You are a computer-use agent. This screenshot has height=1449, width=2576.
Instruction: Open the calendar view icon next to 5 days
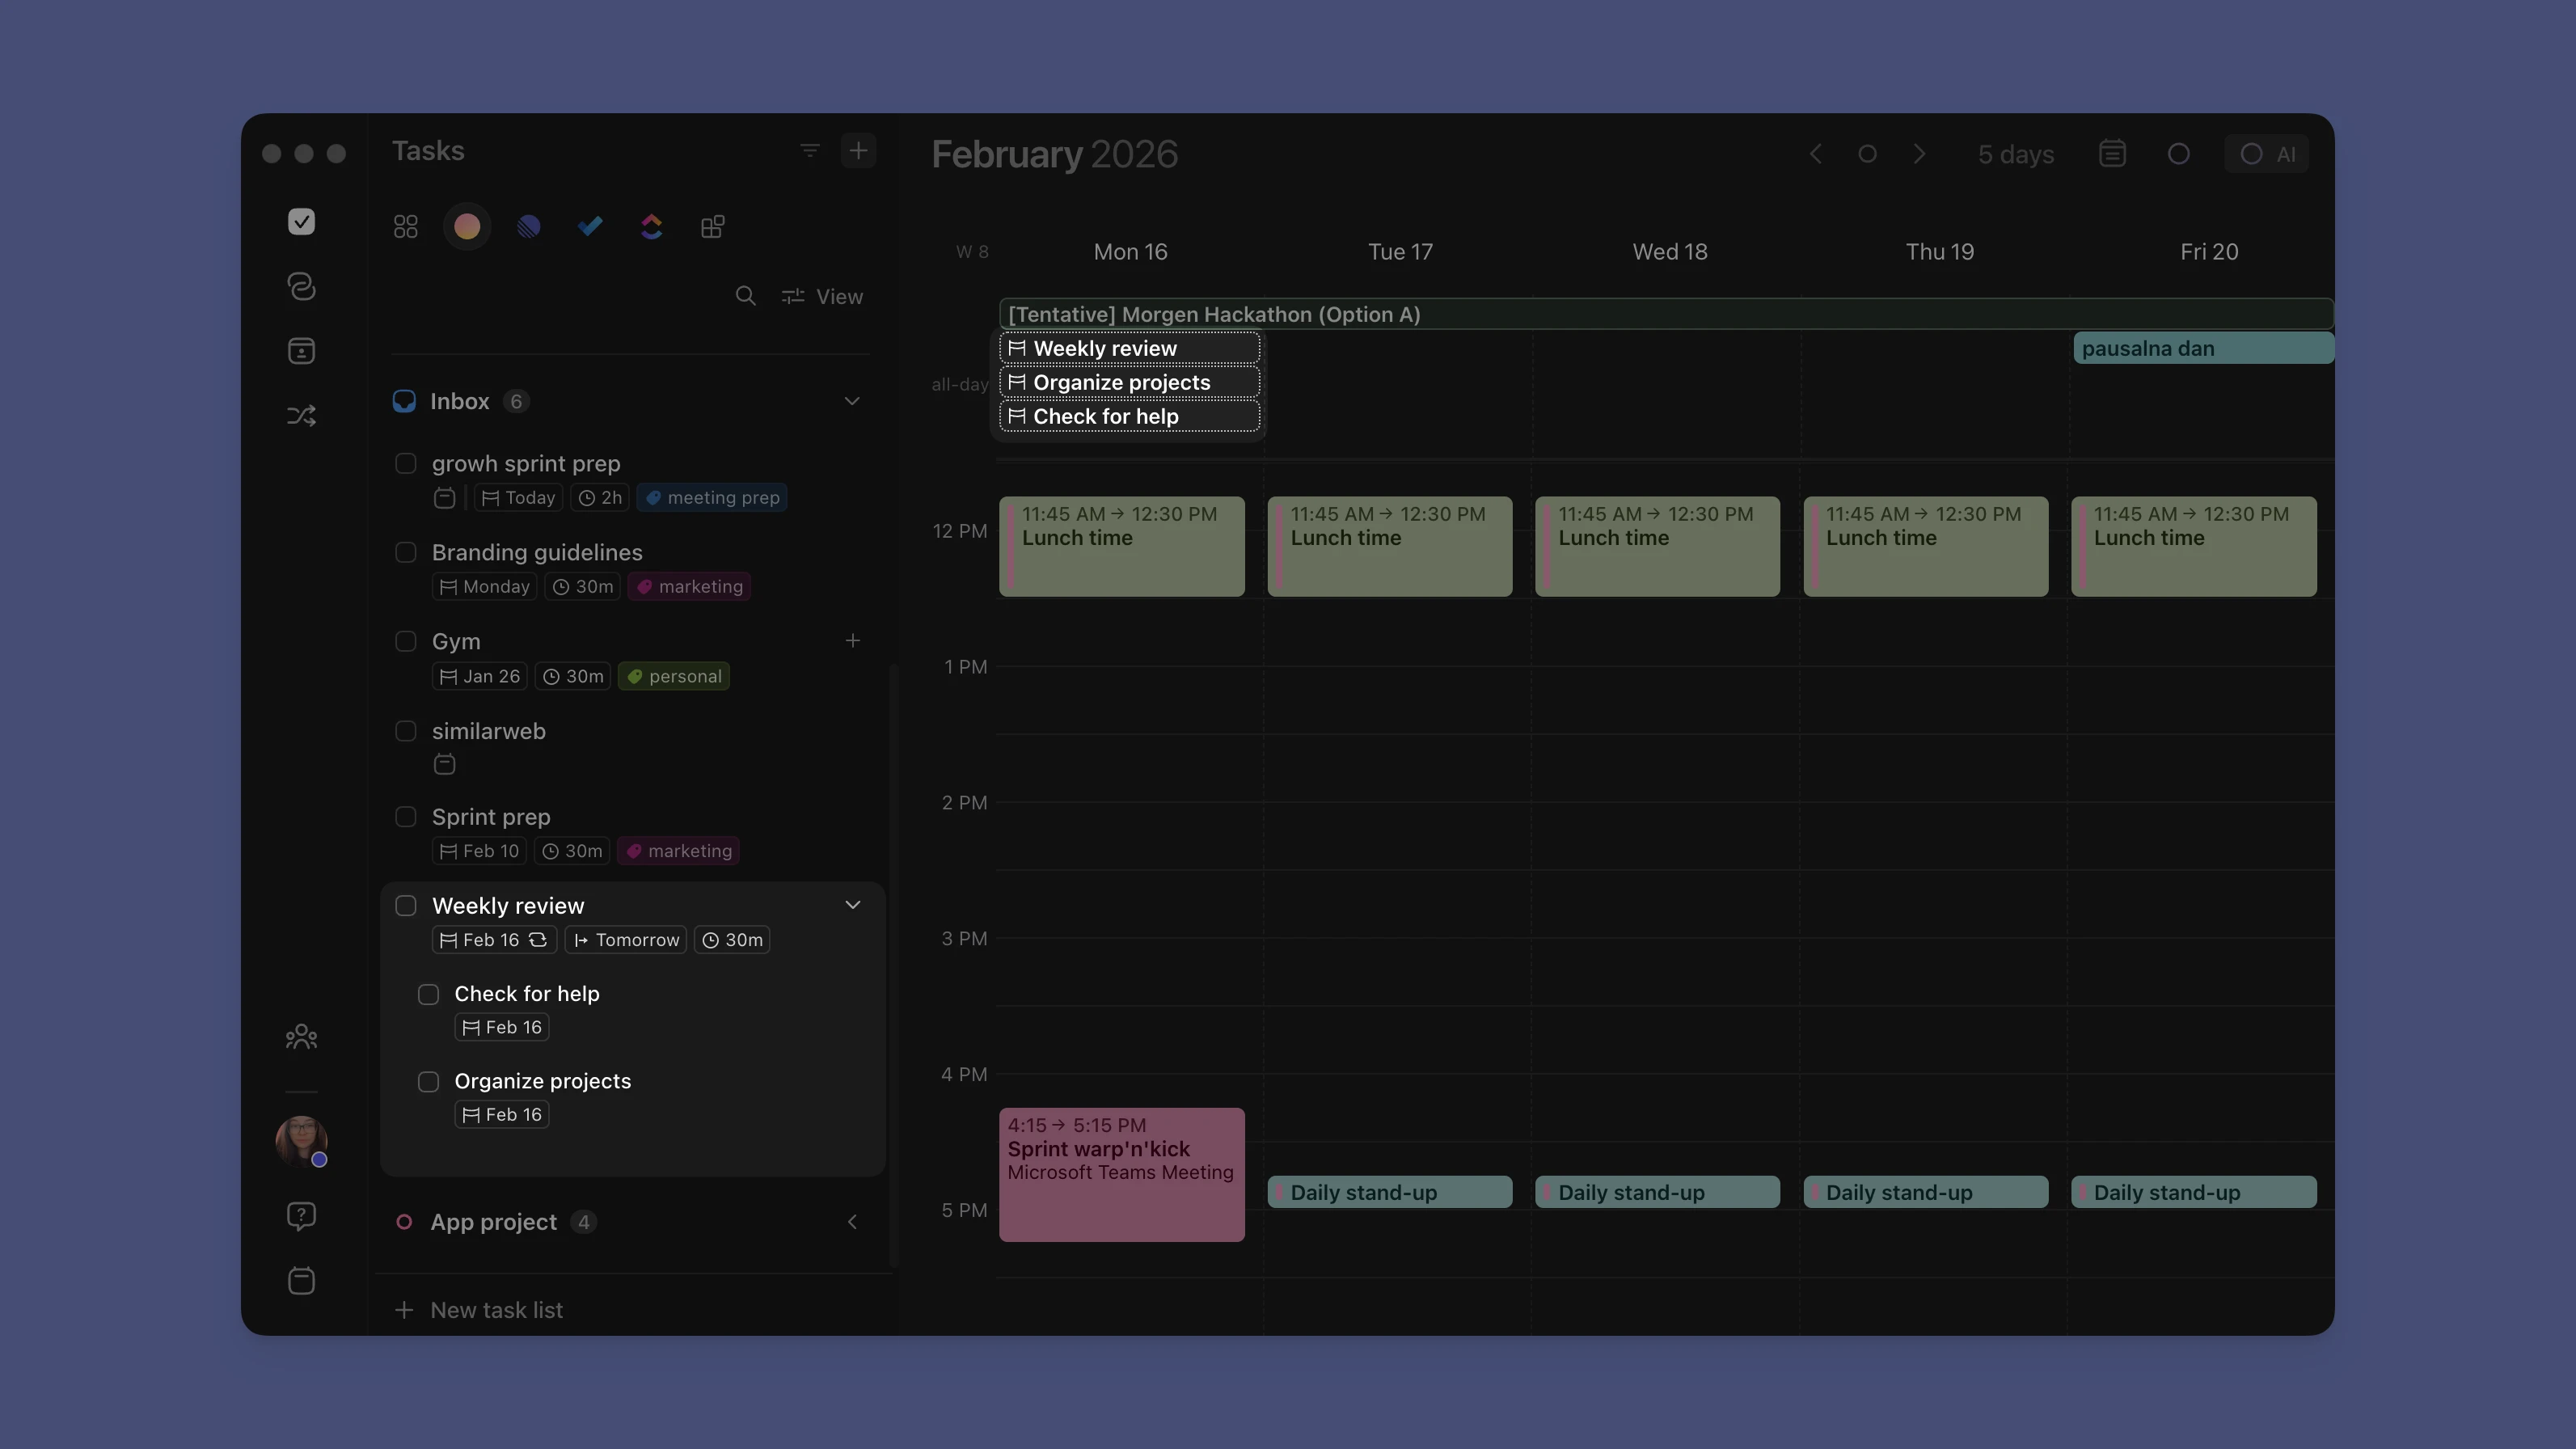tap(2112, 153)
